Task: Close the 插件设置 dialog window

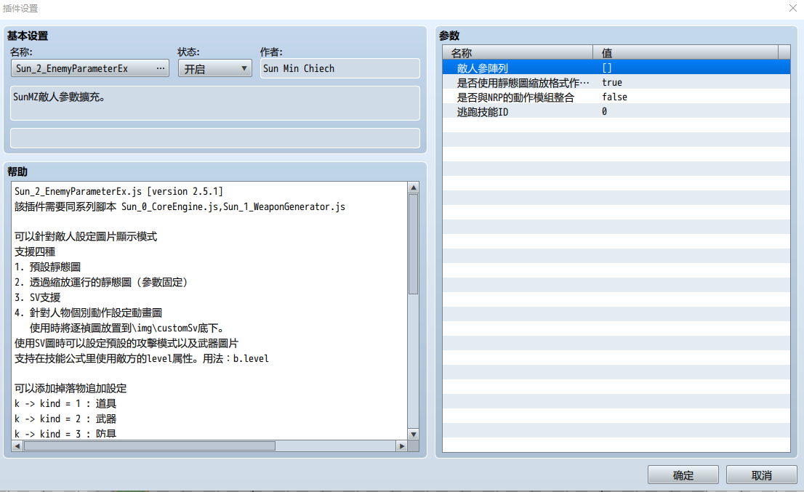Action: pos(792,8)
